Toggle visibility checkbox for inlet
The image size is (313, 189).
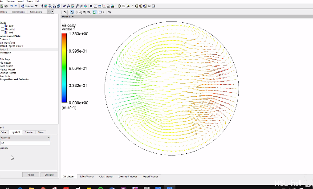click(3, 26)
